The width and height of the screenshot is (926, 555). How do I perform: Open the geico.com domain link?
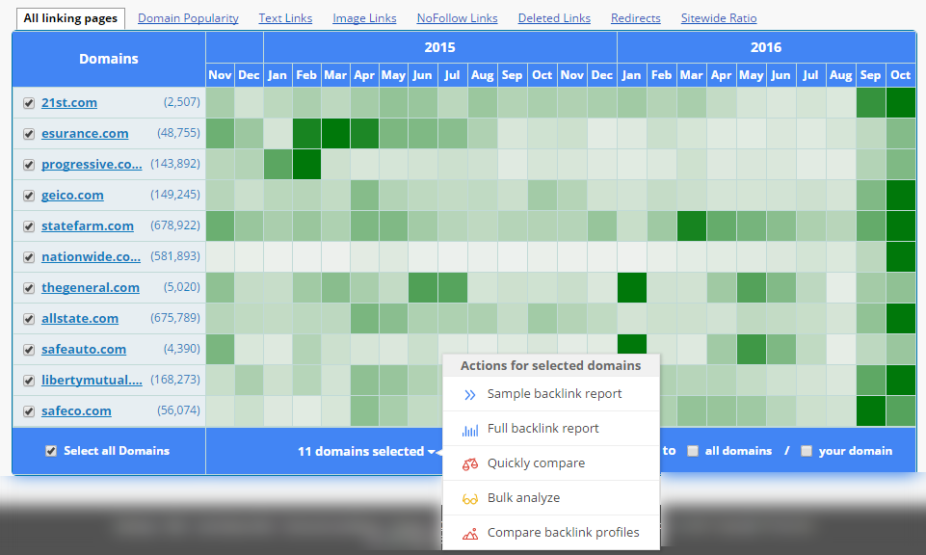[x=72, y=195]
